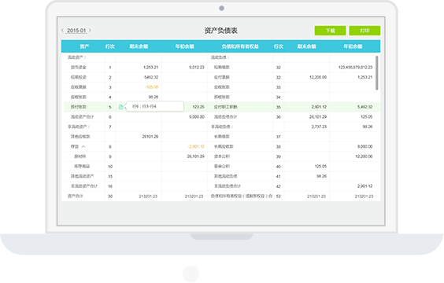Click the 5,462.32 value in 应付职工薪酬 row
The image size is (444, 283).
[364, 107]
